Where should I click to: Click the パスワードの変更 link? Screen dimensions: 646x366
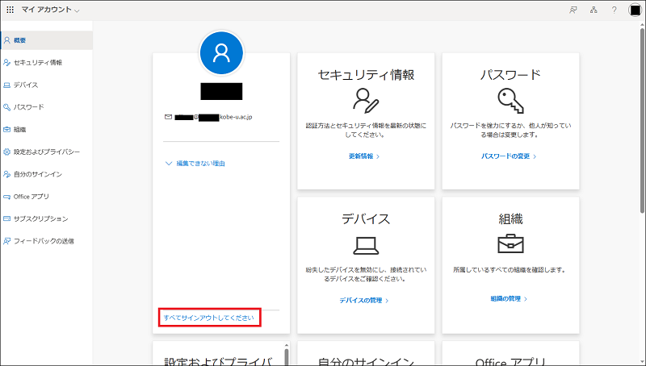(509, 156)
